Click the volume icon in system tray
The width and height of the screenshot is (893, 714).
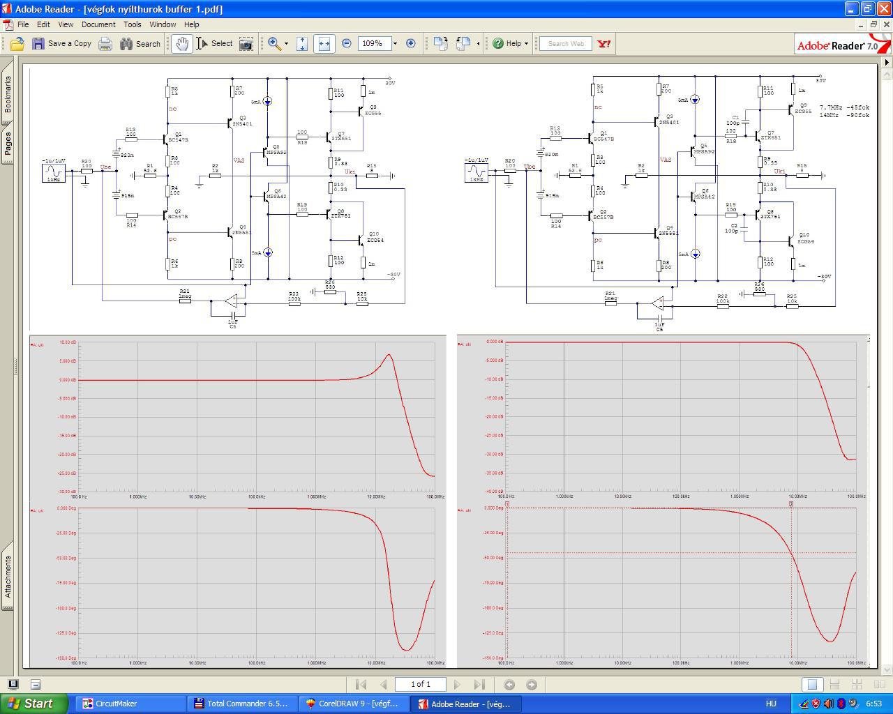pos(829,704)
